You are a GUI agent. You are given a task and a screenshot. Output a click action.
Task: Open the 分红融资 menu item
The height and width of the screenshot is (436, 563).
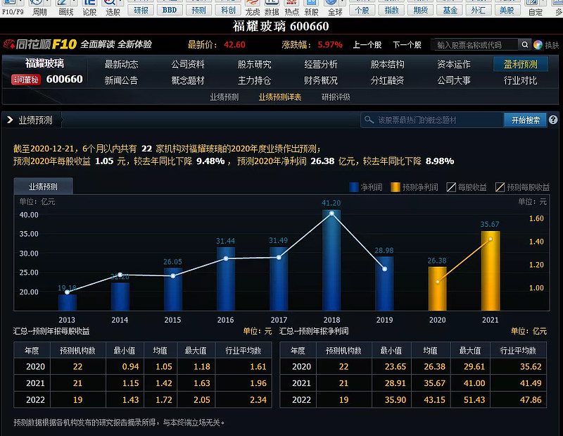(388, 80)
